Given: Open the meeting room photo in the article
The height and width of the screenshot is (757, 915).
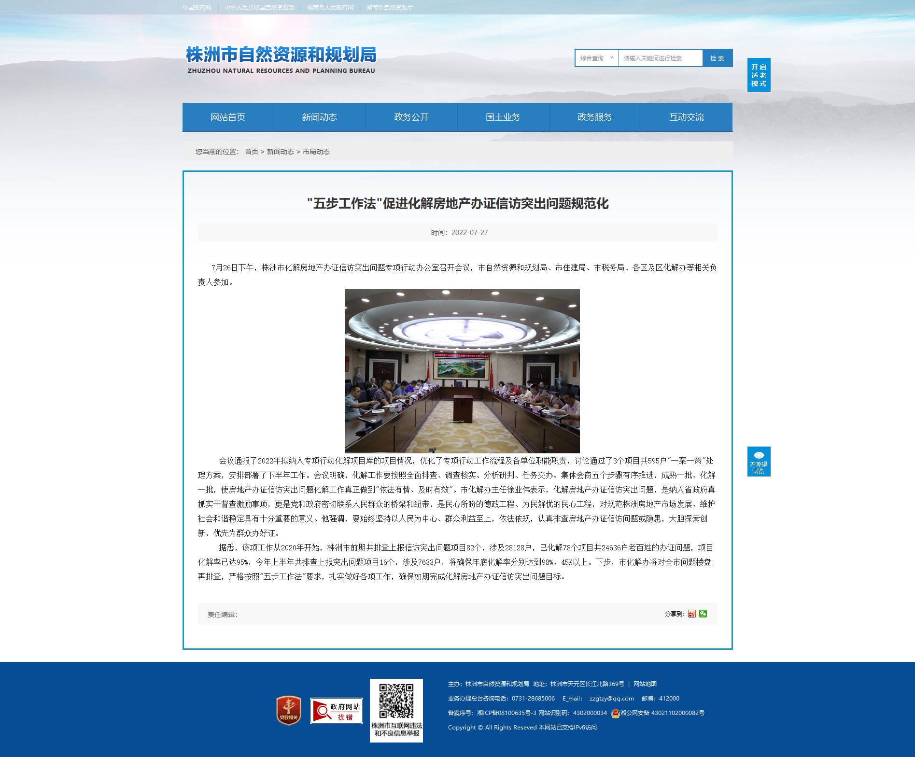Looking at the screenshot, I should click(x=462, y=371).
